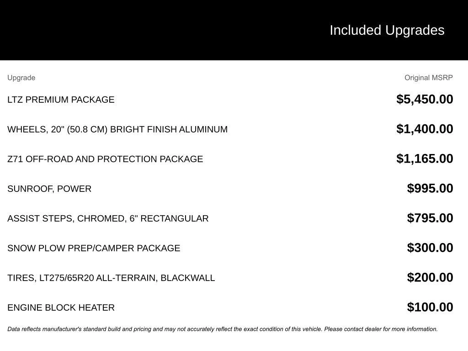
Task: Click the $1,165.00 price
Action: (x=425, y=159)
